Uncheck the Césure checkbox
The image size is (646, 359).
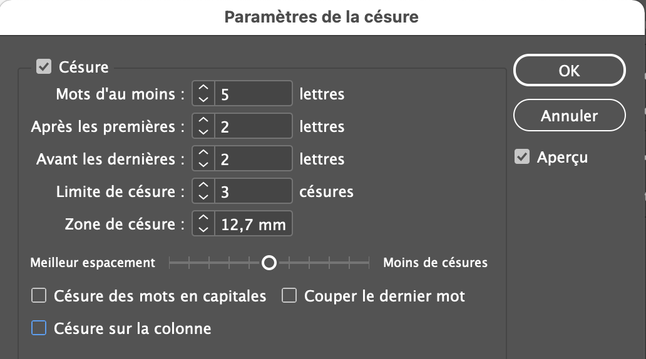(44, 66)
